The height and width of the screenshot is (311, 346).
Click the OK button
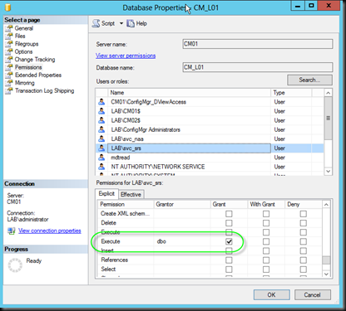pos(272,295)
